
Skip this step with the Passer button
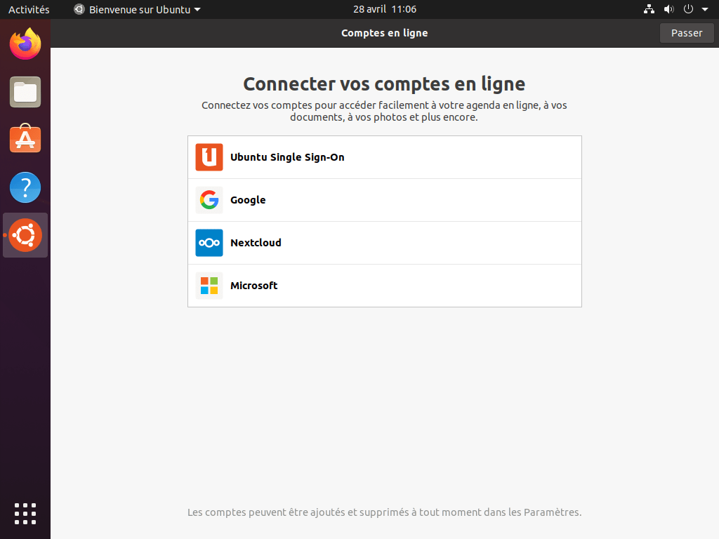pyautogui.click(x=687, y=33)
